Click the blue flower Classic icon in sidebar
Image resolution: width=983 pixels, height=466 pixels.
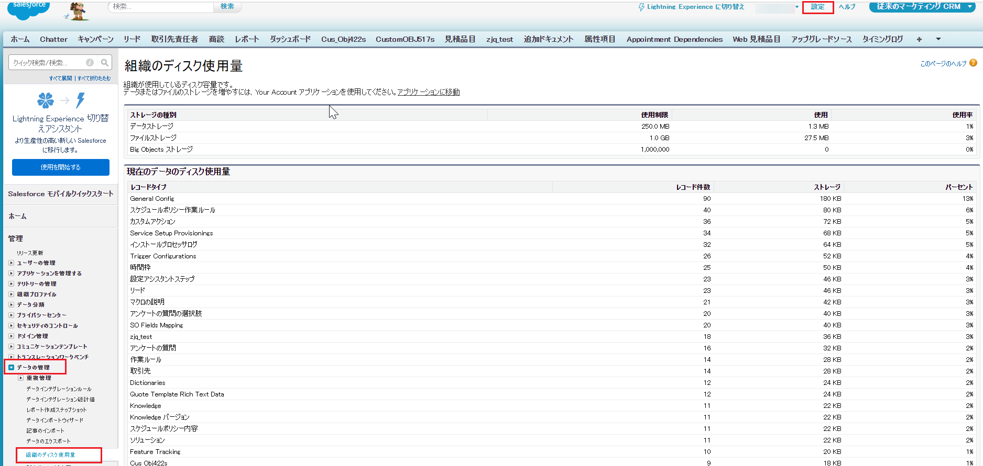[x=46, y=100]
